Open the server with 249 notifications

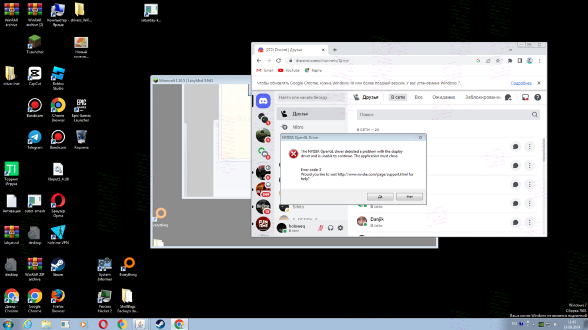pos(263,190)
